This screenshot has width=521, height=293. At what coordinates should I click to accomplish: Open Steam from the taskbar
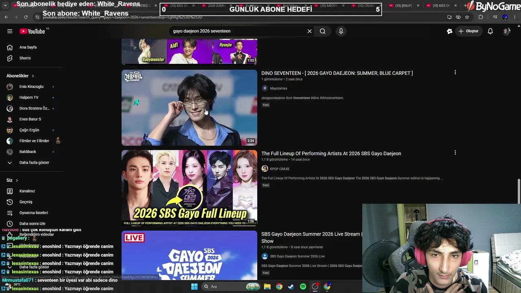click(x=291, y=286)
